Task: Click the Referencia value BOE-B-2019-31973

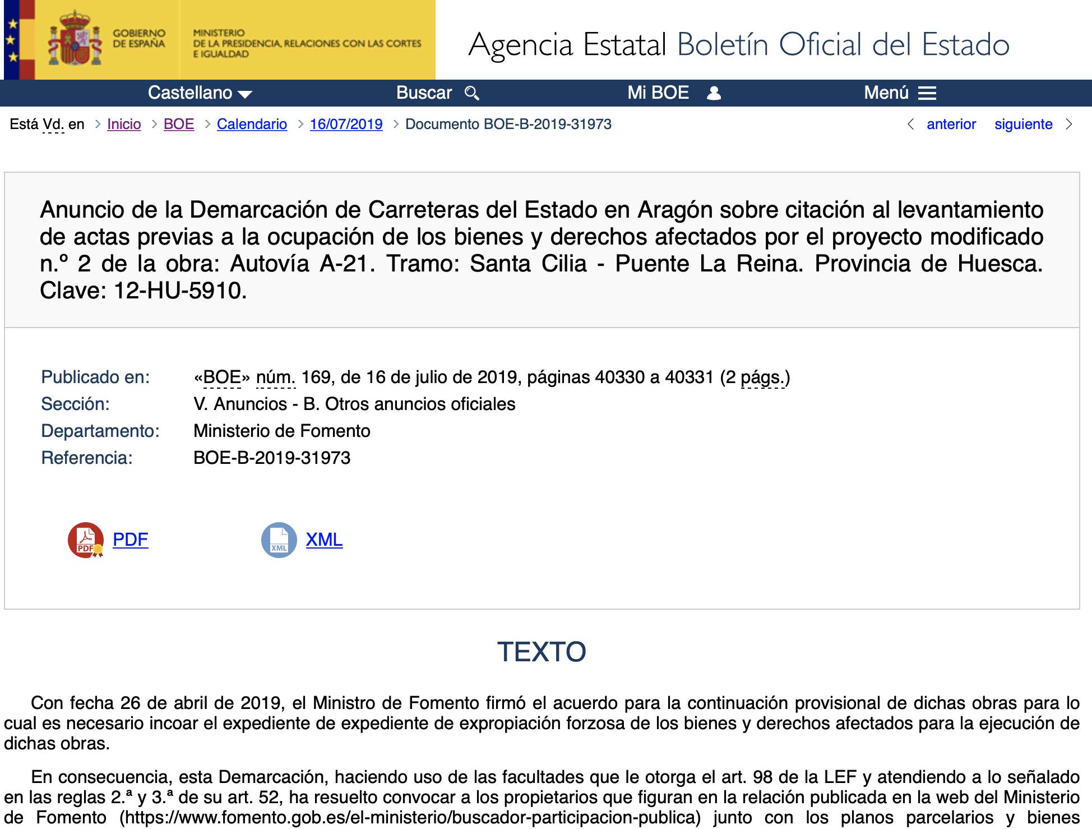Action: [x=272, y=458]
